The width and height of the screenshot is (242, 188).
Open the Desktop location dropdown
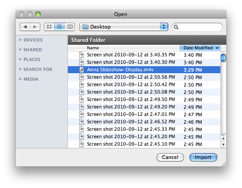coord(164,27)
